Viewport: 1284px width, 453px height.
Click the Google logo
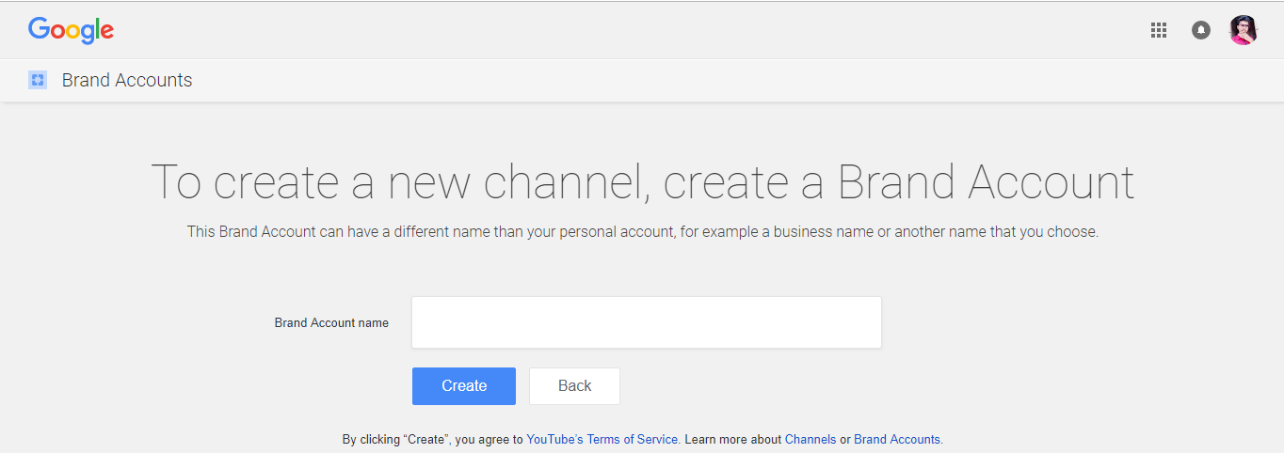[71, 30]
